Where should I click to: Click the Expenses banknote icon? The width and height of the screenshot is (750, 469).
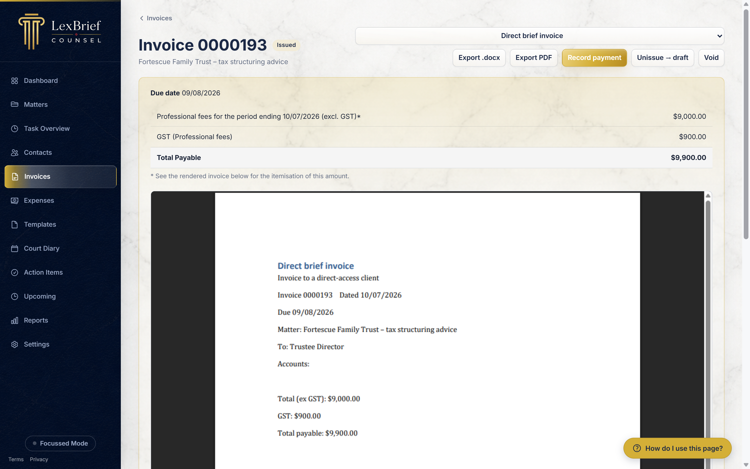15,200
